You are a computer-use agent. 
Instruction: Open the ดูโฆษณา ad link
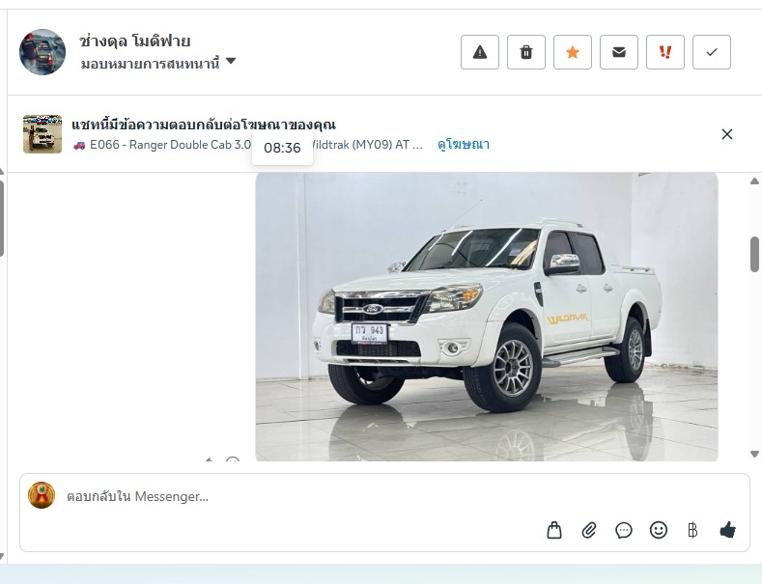[x=464, y=144]
